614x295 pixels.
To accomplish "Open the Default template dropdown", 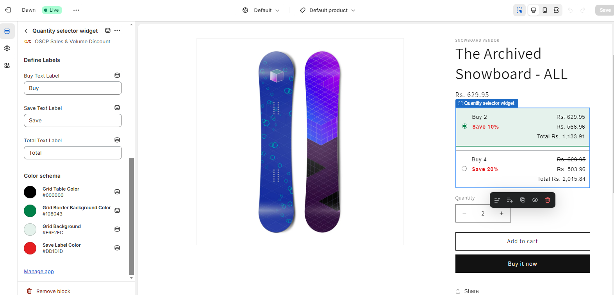I will [261, 11].
